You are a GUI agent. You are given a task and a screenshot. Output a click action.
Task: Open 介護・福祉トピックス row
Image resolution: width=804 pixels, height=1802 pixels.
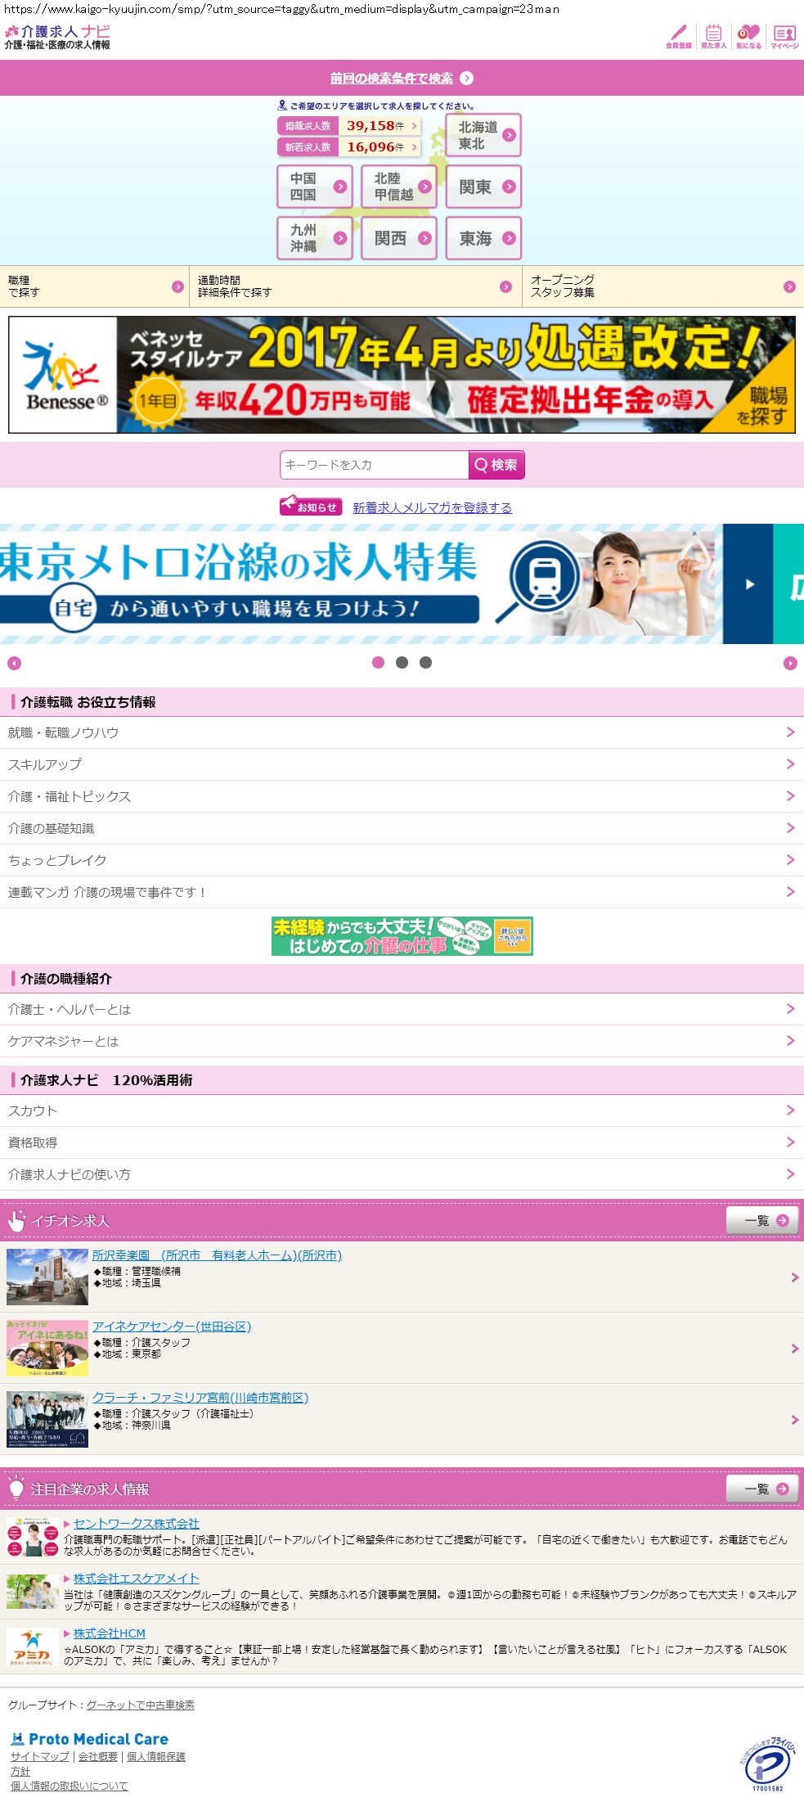[402, 796]
